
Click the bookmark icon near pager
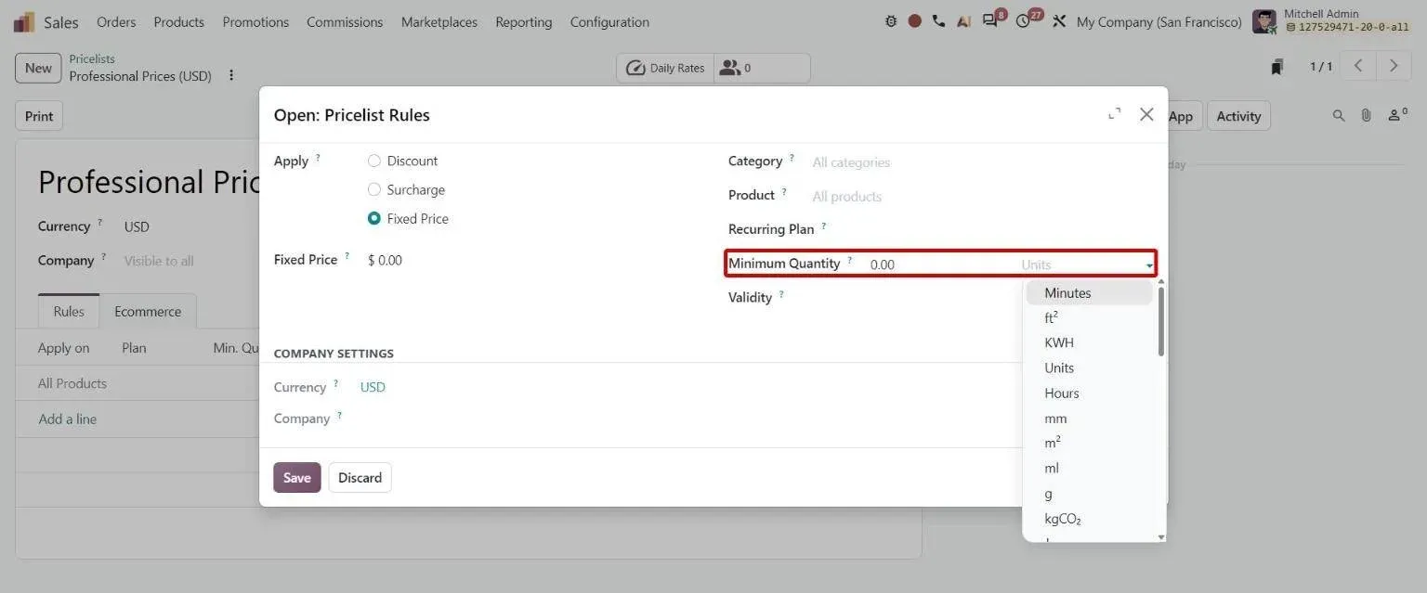(1277, 67)
